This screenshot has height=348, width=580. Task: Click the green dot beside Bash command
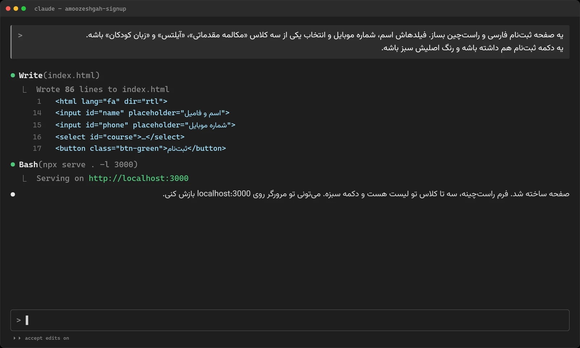point(13,165)
